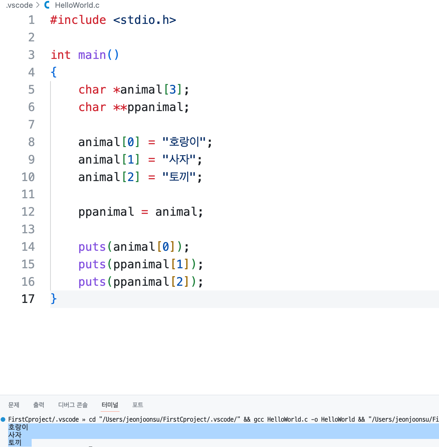The height and width of the screenshot is (447, 439).
Task: Click the <stdio.h> header text
Action: [145, 20]
